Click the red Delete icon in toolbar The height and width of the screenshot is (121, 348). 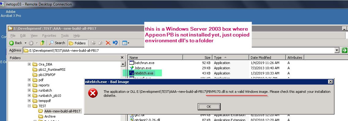(x=108, y=43)
